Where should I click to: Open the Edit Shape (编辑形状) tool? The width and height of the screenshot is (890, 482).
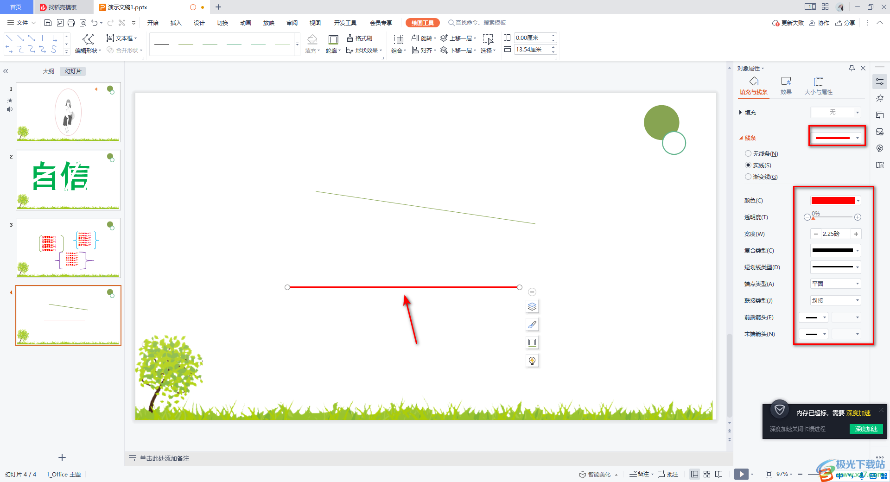[x=88, y=44]
